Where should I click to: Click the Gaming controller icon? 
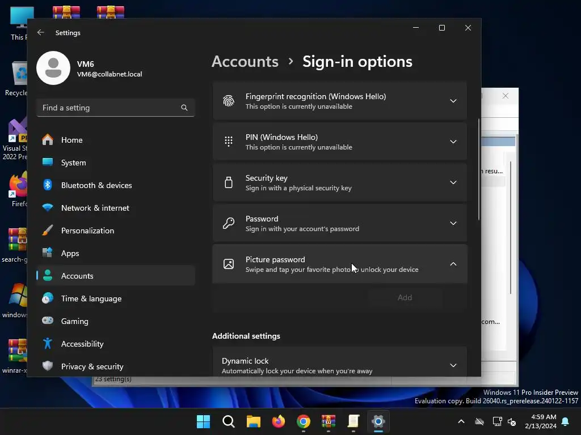tap(48, 321)
